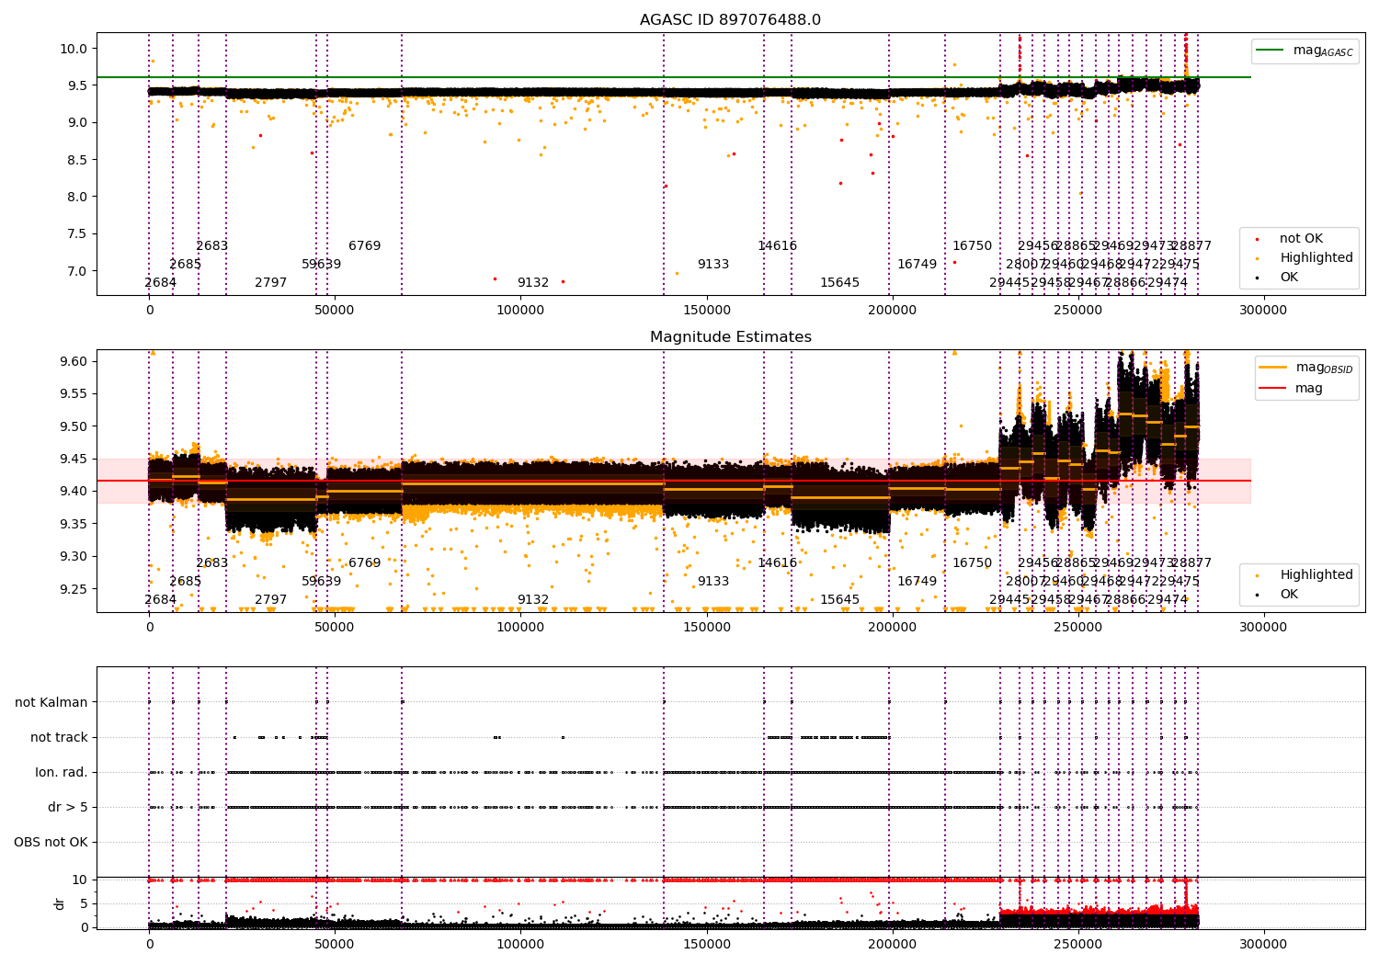Select obsid label 9133 in the AGASC ID plot

[x=712, y=265]
